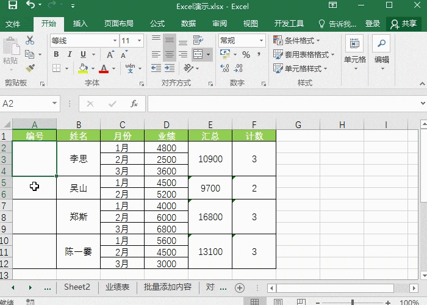Open 单元格 cells group button
The height and width of the screenshot is (305, 427).
coord(354,52)
